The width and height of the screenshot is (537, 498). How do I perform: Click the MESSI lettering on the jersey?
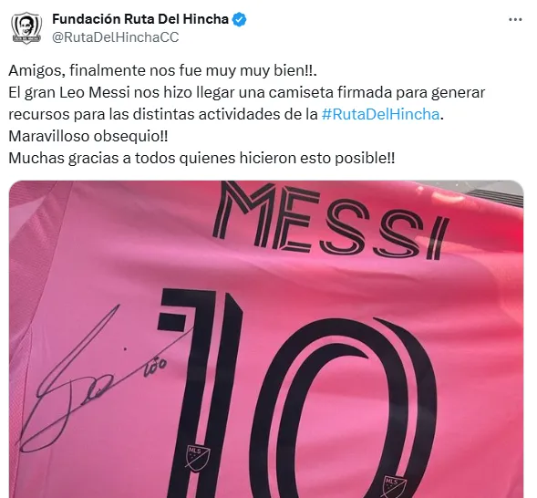coord(330,220)
